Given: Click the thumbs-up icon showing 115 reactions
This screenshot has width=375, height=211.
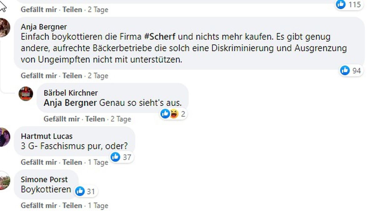Looking at the screenshot, I should 341,5.
